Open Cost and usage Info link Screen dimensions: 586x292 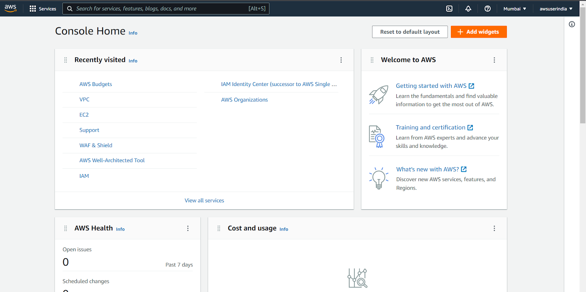point(284,229)
